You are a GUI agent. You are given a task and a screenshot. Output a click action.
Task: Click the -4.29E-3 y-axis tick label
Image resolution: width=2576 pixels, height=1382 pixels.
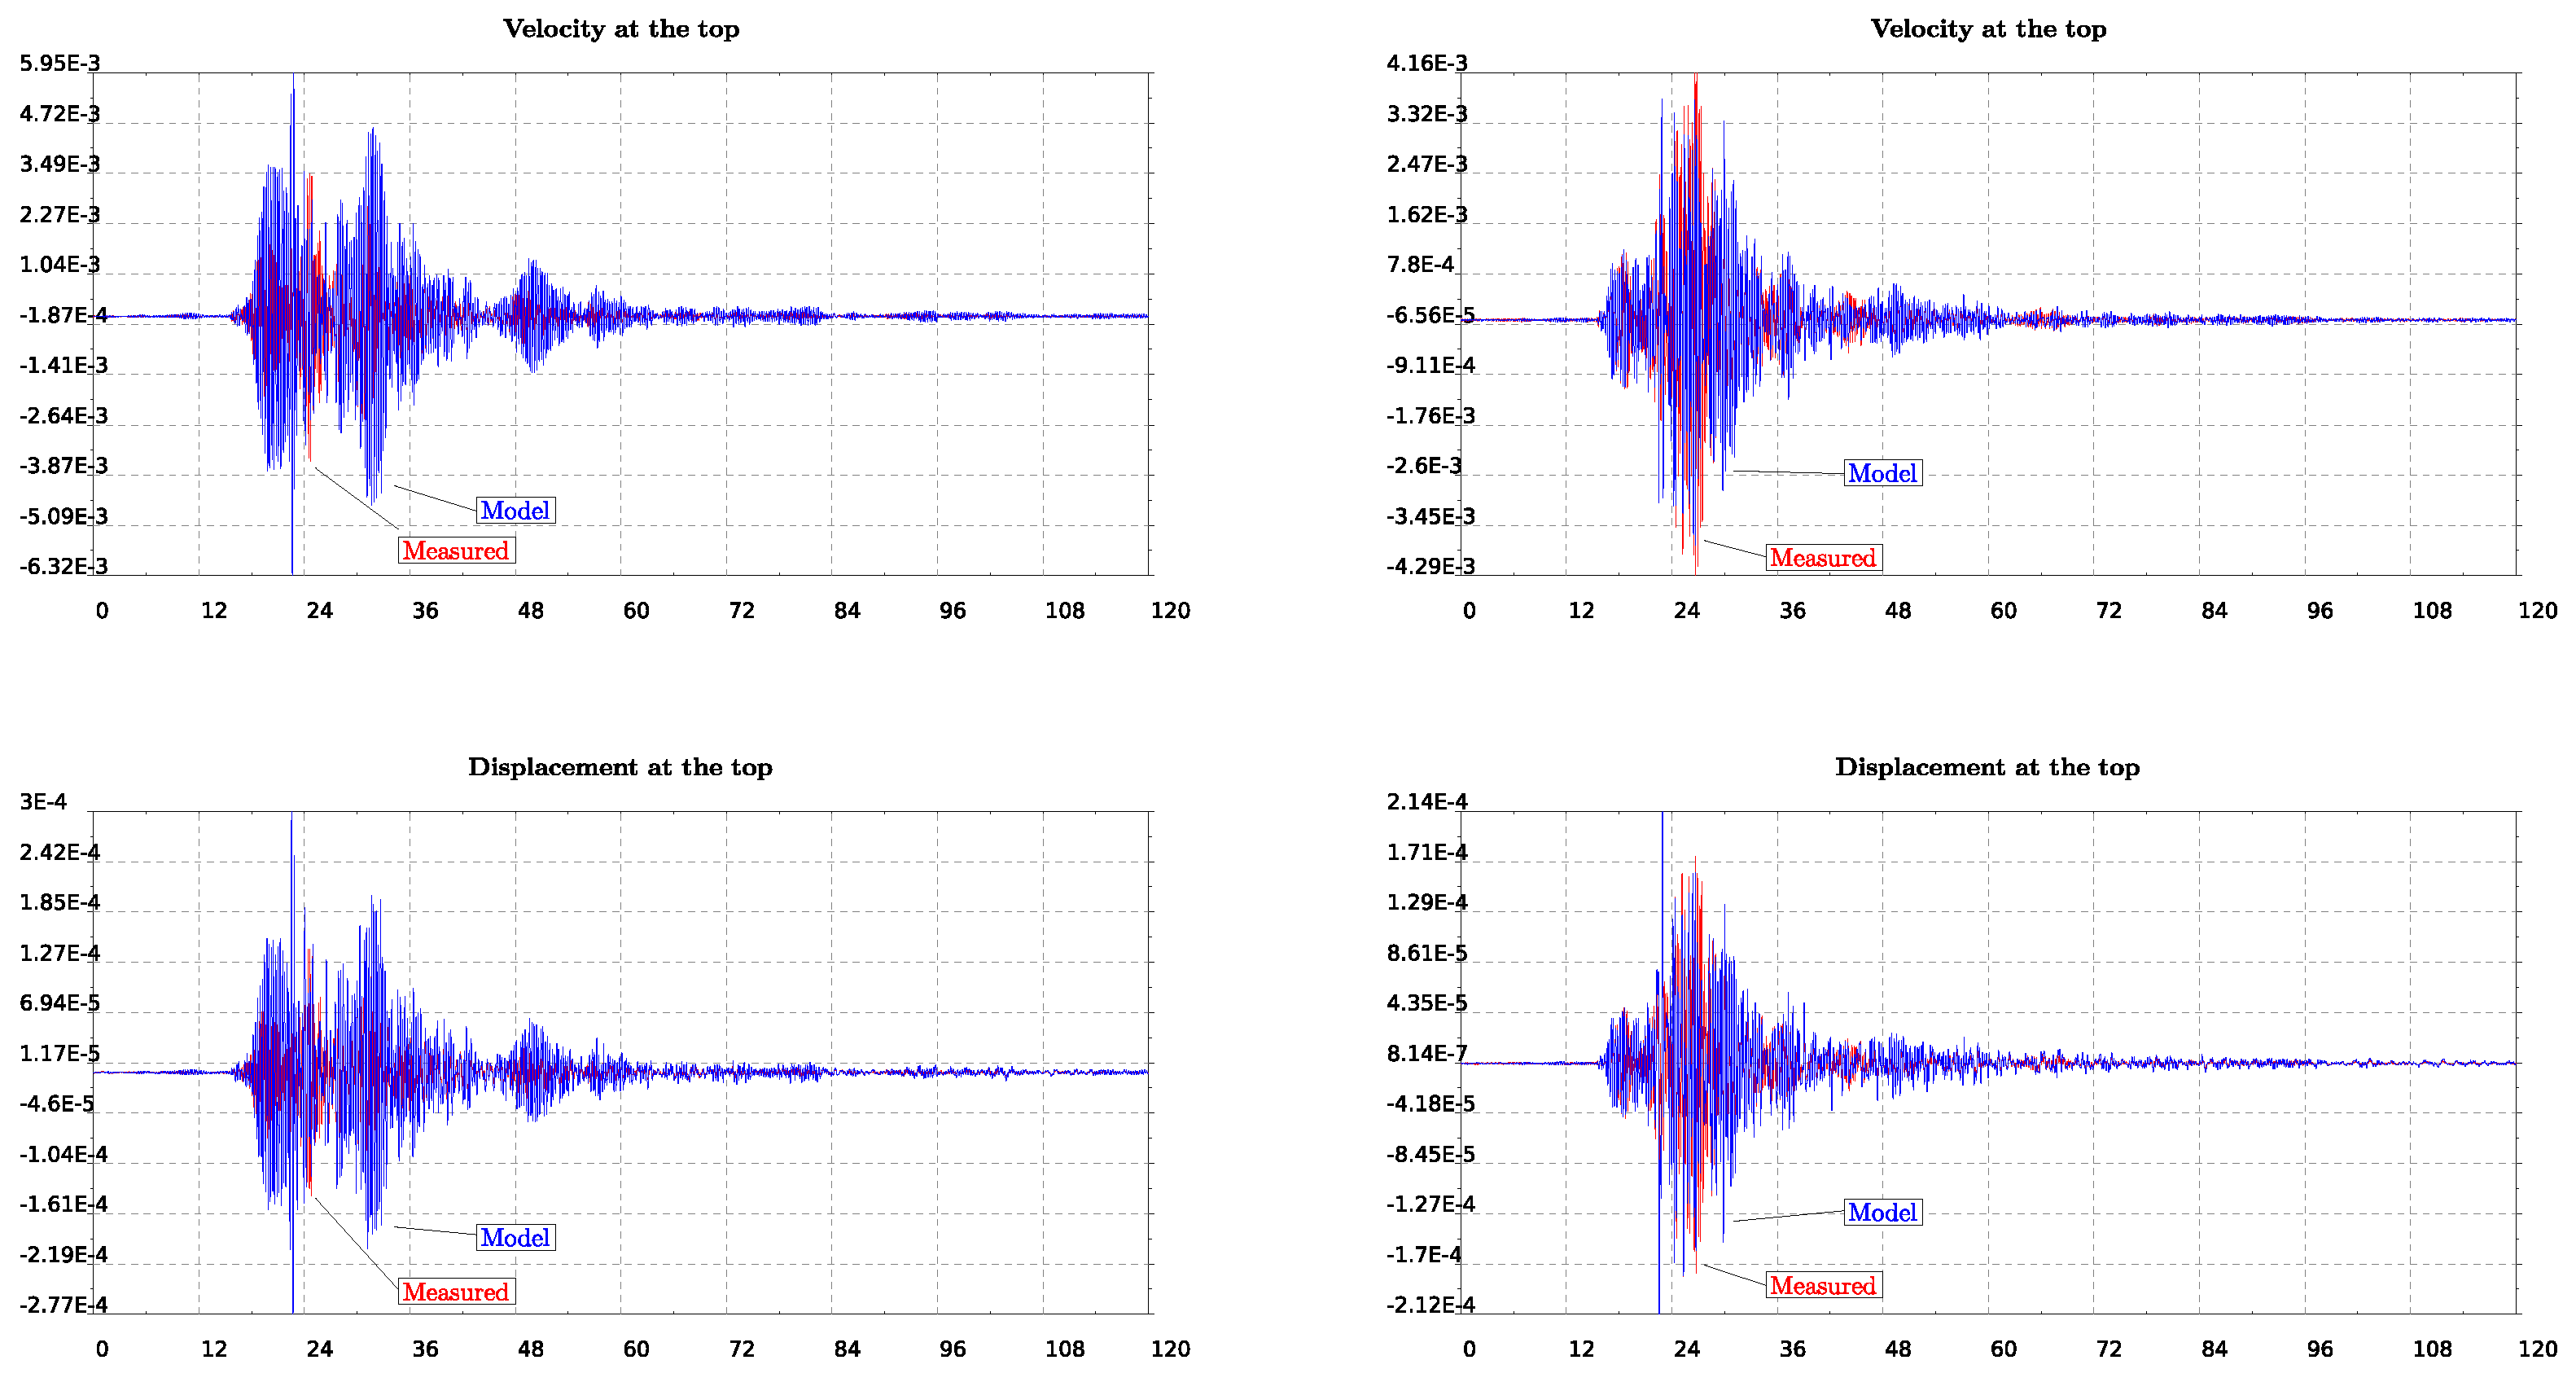tap(1430, 567)
